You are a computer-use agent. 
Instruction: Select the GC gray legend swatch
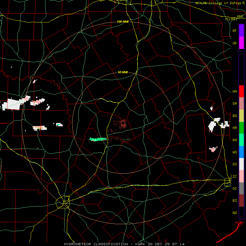(241, 188)
